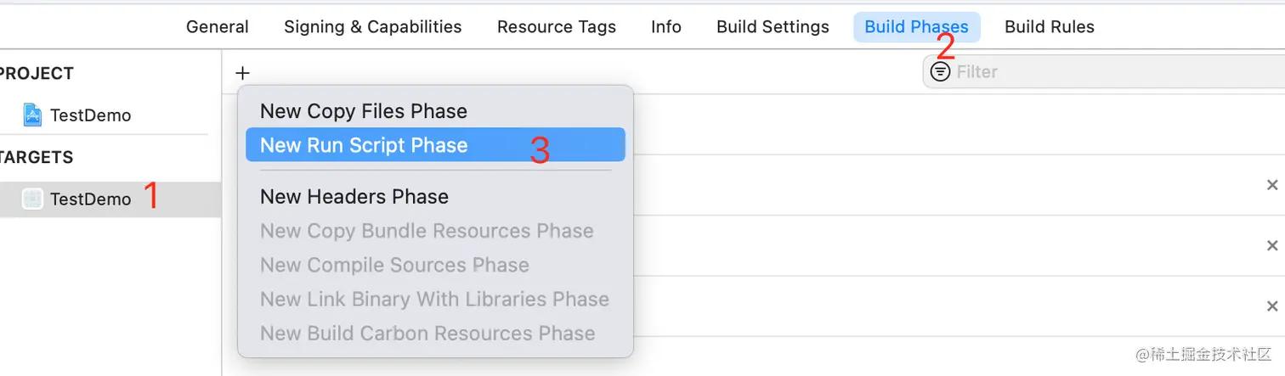Choose New Run Script Phase
The height and width of the screenshot is (376, 1285).
pos(364,145)
